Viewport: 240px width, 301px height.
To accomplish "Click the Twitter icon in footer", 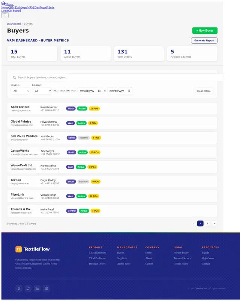I will pyautogui.click(x=28, y=288).
